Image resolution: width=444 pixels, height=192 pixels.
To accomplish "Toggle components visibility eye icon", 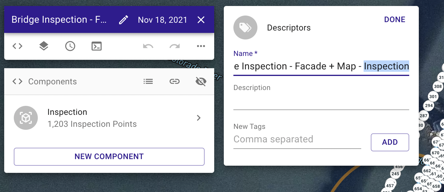I will [201, 81].
